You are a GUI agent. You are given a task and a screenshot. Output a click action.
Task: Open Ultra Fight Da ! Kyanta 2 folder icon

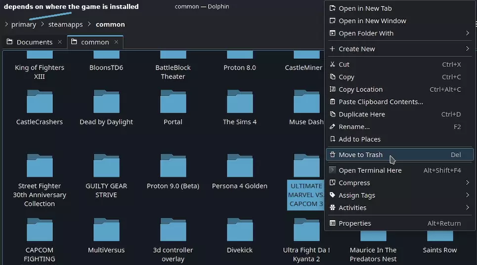click(x=306, y=230)
